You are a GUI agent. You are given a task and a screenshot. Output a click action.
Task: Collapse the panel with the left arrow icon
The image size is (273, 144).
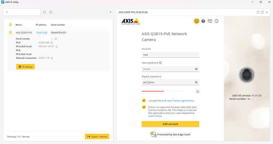pyautogui.click(x=111, y=12)
